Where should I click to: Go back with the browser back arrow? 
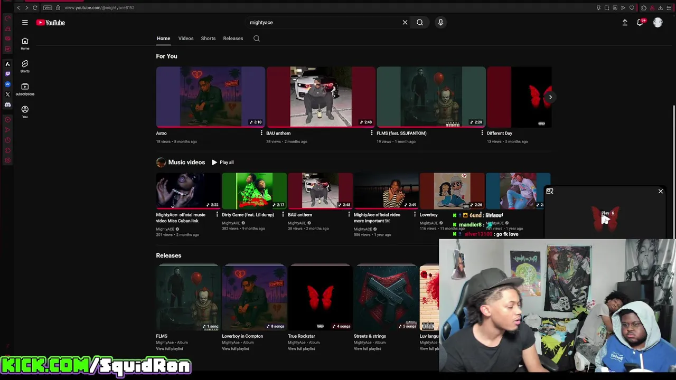pos(18,8)
